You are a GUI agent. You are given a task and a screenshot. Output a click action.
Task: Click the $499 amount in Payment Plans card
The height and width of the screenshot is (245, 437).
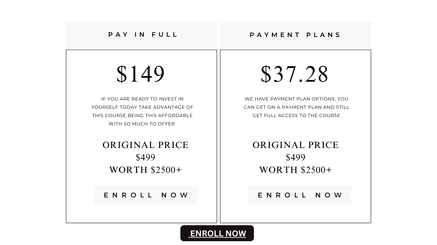[x=296, y=158]
